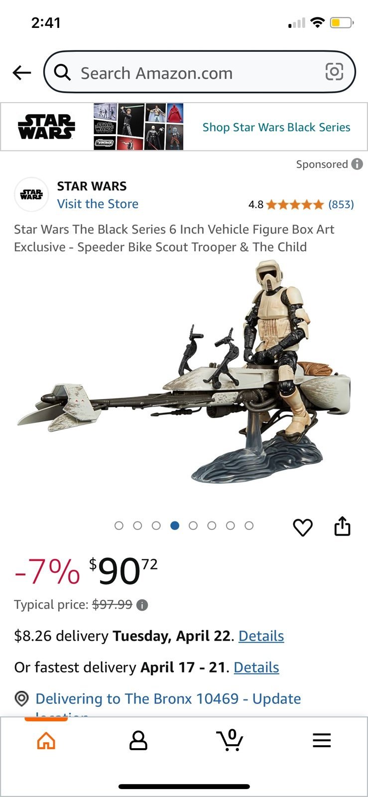Open the 853 ratings star review
Image resolution: width=368 pixels, height=797 pixels.
coord(301,204)
